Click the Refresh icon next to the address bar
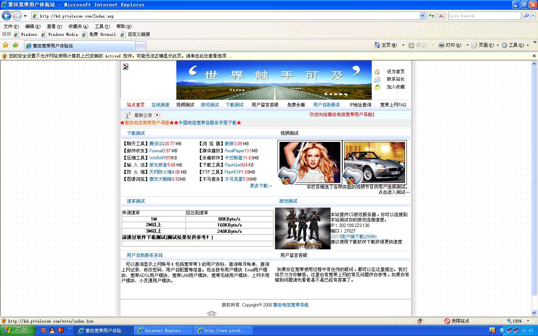 pyautogui.click(x=432, y=16)
